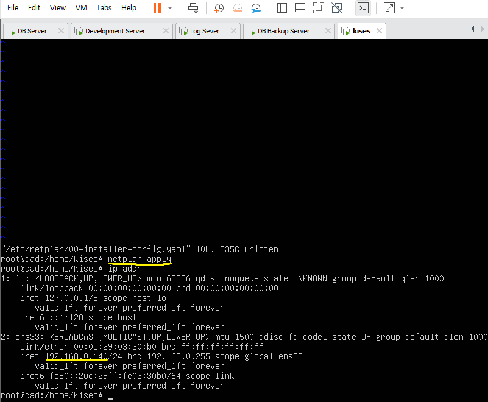
Task: Click the 'inet6 ::1/128 scope host' line
Action: pos(79,317)
